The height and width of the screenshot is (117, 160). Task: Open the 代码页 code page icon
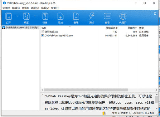tap(123, 18)
